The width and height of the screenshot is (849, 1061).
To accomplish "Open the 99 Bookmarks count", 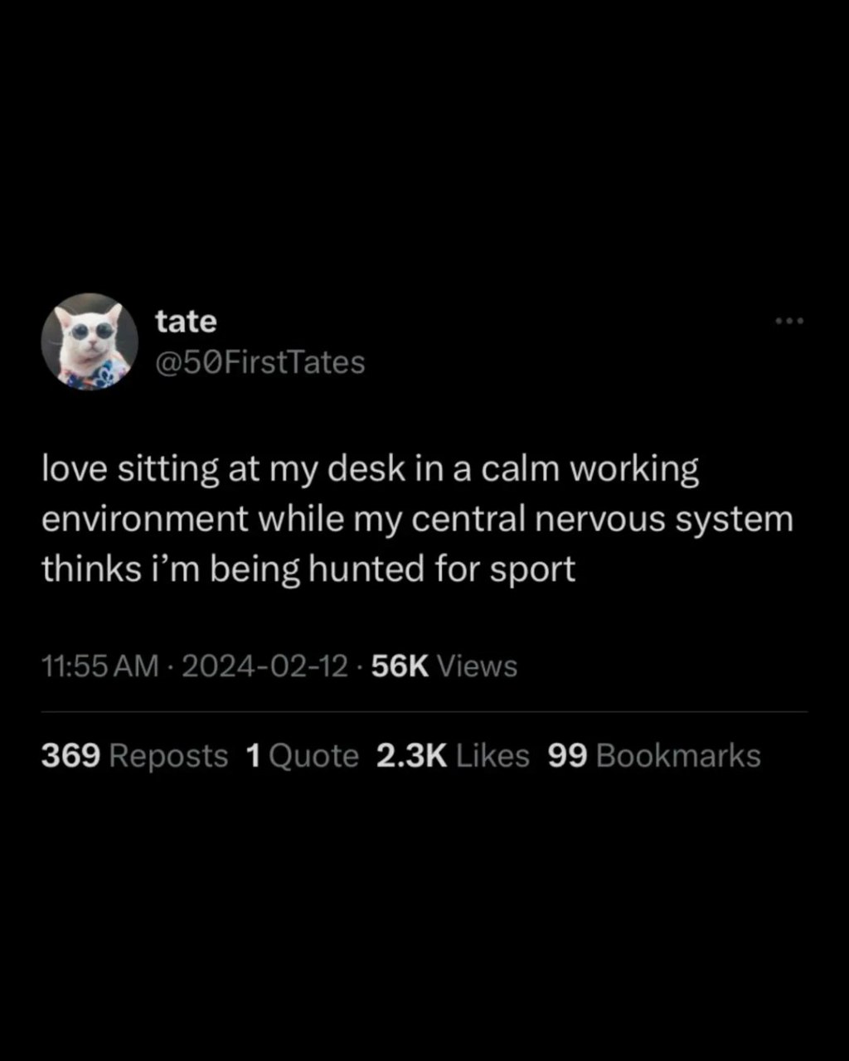I will click(654, 756).
